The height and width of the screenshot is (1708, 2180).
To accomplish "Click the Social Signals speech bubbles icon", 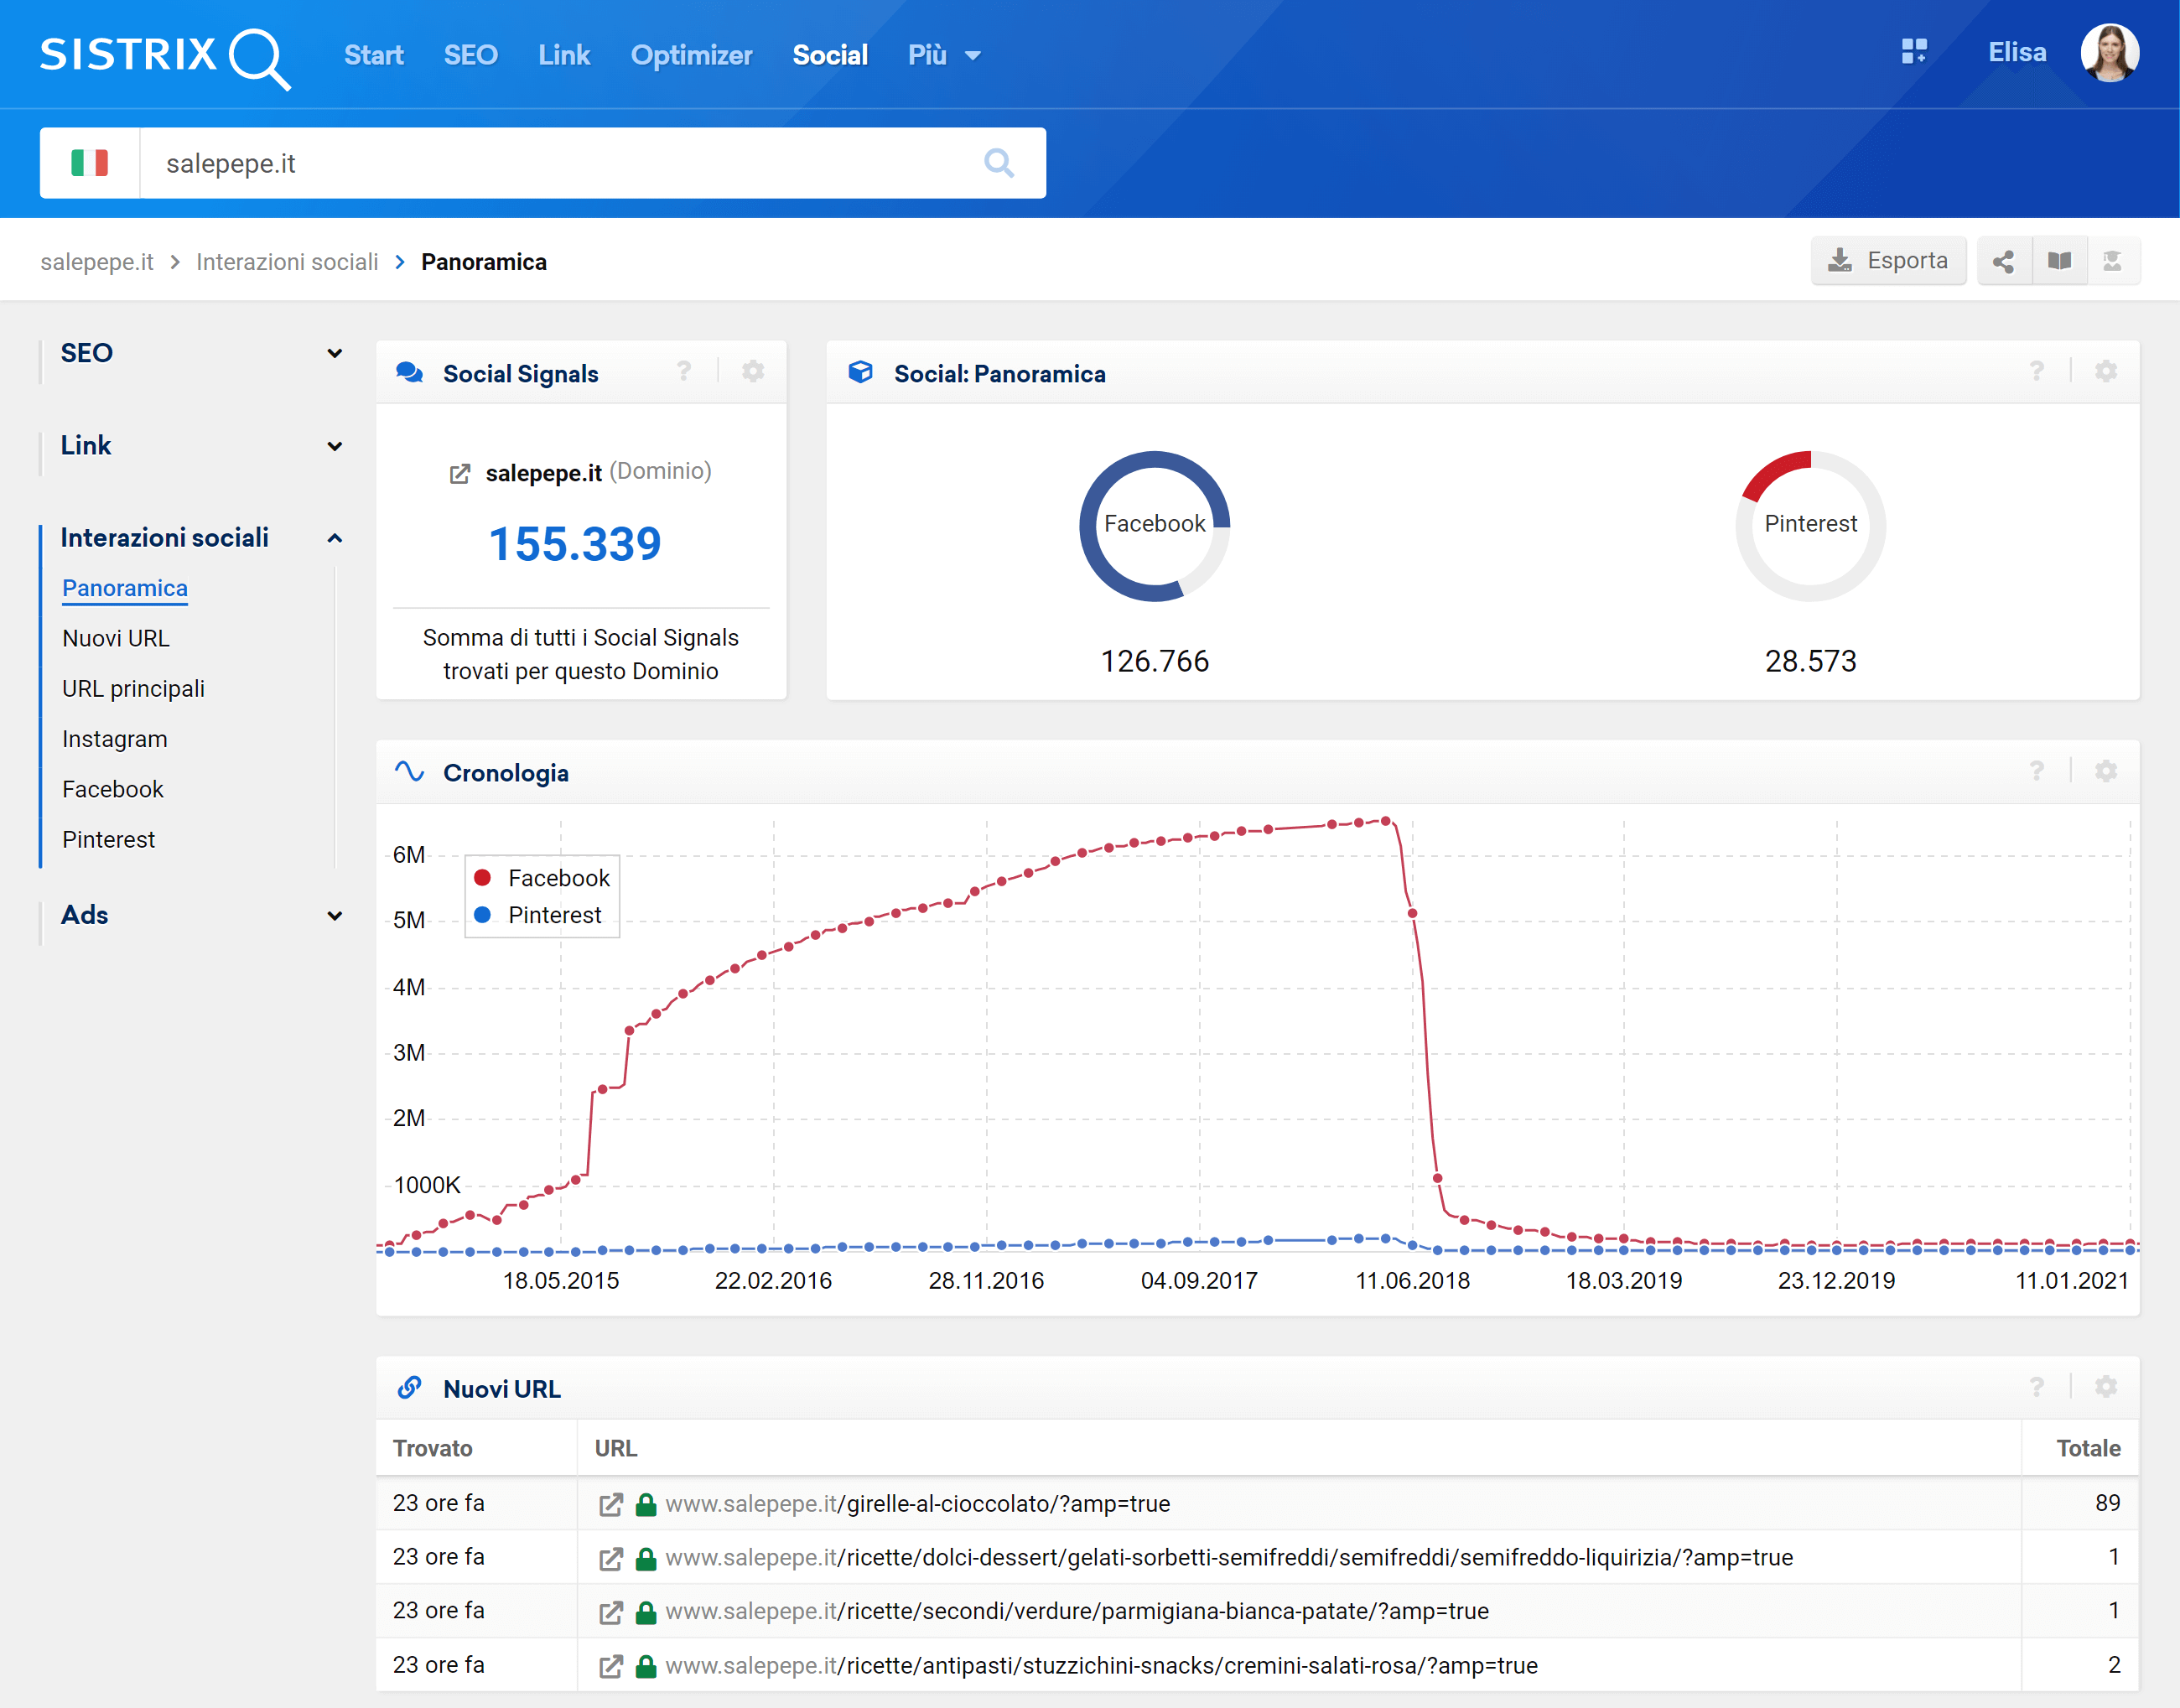I will pos(409,373).
